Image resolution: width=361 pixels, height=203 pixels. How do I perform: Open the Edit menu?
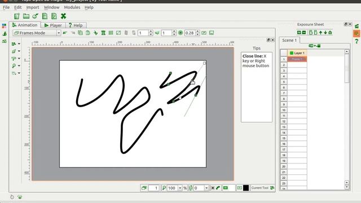17,7
